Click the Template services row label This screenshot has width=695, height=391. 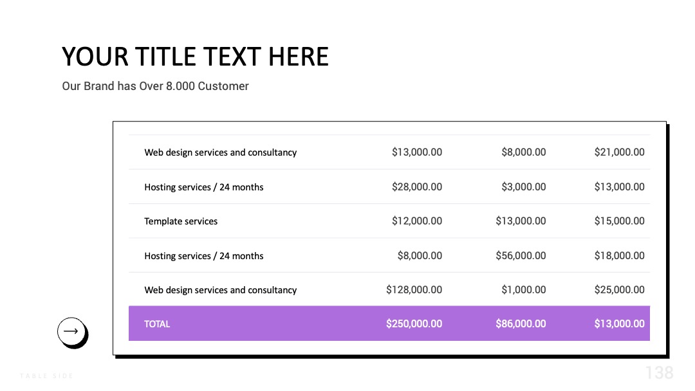(x=181, y=221)
